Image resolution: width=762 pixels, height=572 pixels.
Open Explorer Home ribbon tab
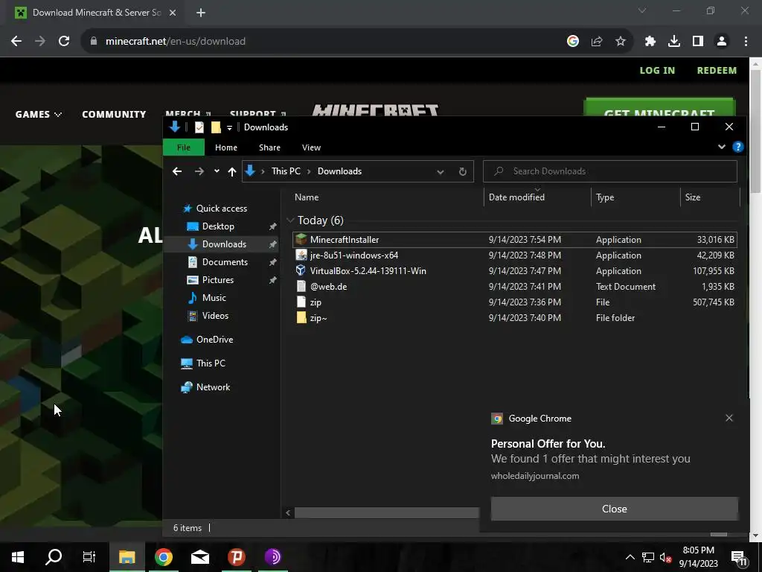[x=226, y=147]
